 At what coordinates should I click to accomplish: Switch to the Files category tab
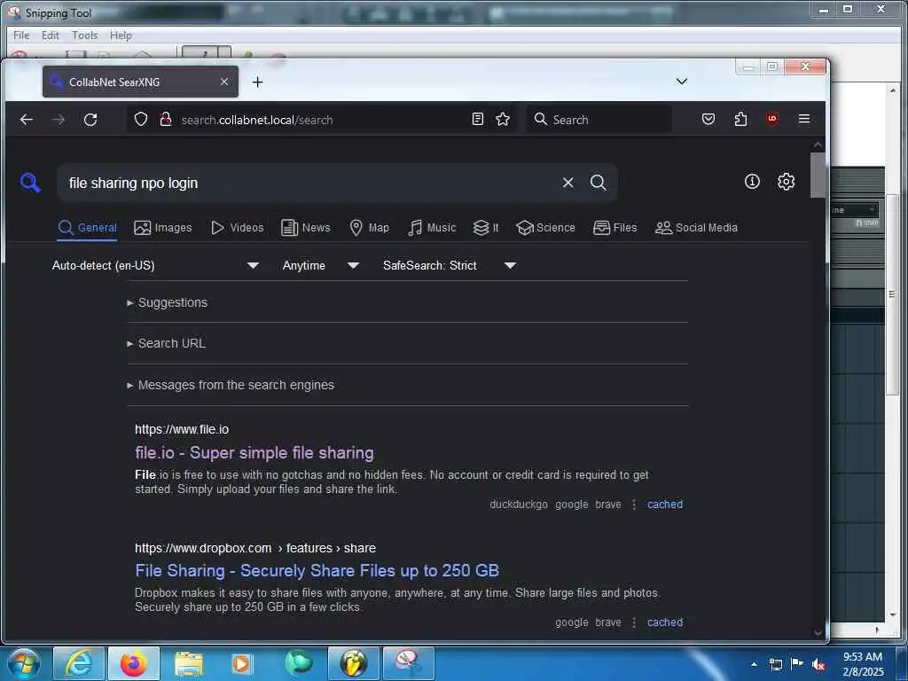[615, 228]
